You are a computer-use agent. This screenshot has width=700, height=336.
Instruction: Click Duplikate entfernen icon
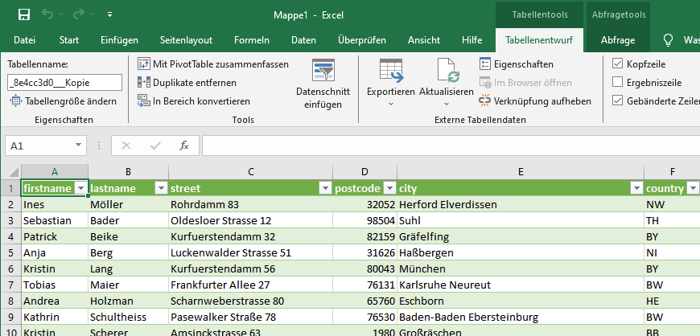[x=144, y=83]
